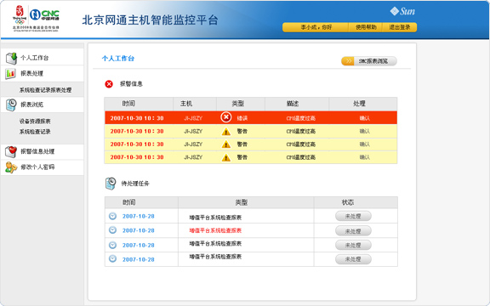Viewport: 490px width, 306px height.
Task: Click the 报表处理 bar chart icon
Action: (10, 74)
